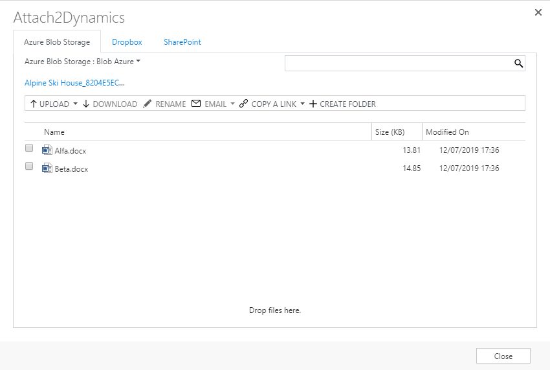Click the Word icon for Alfa.docx
Viewport: 550px width, 370px height.
pos(47,150)
